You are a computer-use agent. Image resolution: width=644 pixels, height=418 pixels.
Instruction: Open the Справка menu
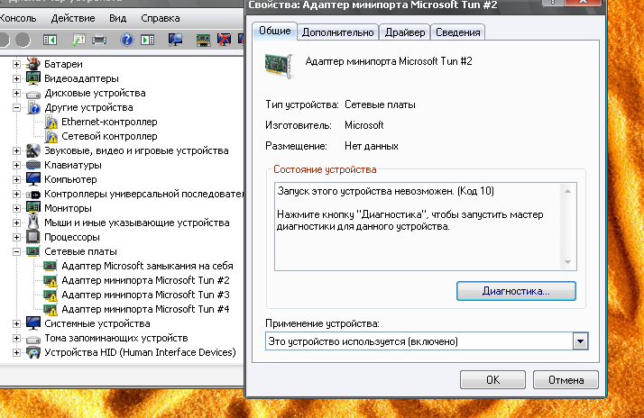161,18
